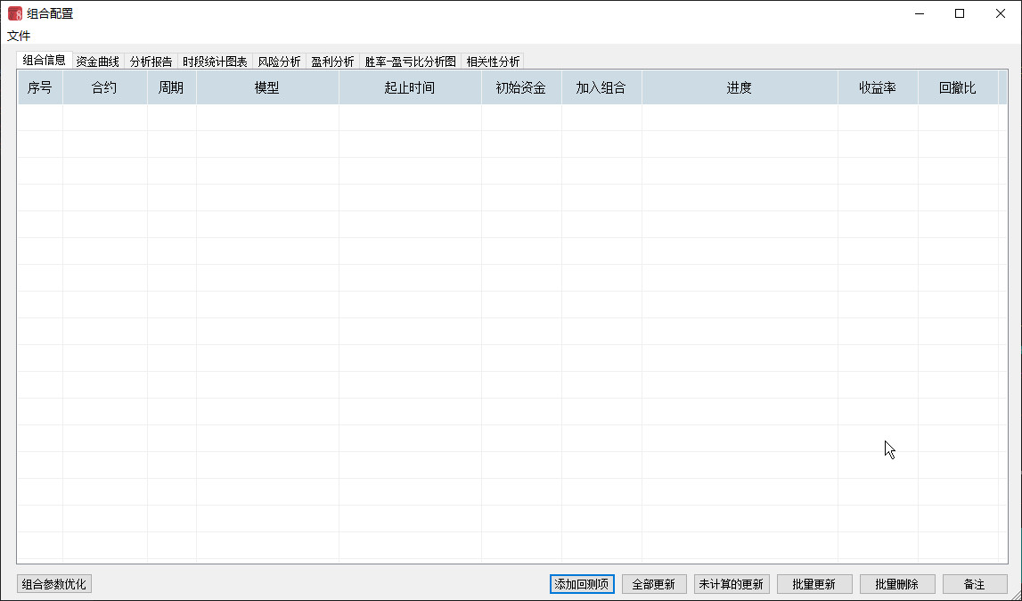Go to the 盈利分析 tab

tap(332, 62)
